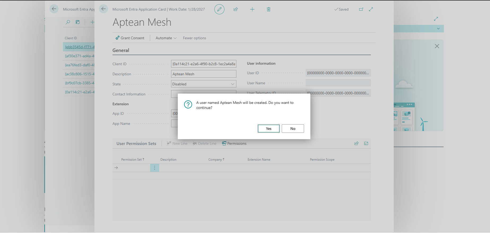Click the No button in dialog

coord(293,129)
